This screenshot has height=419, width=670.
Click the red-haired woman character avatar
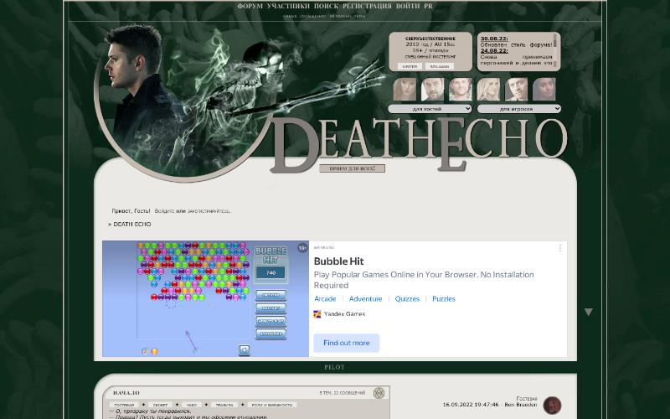pos(405,89)
